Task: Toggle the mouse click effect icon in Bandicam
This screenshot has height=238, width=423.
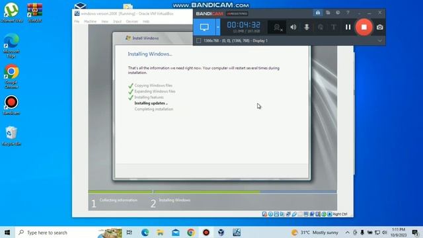Action: point(321,27)
